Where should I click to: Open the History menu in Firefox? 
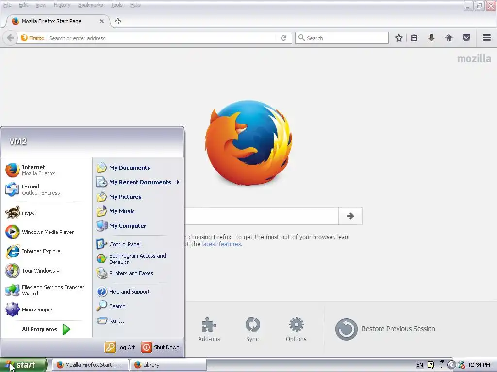(x=62, y=5)
